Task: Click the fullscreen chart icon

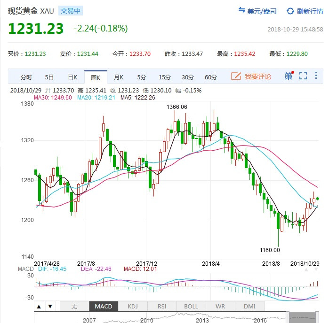Action: pos(303,76)
